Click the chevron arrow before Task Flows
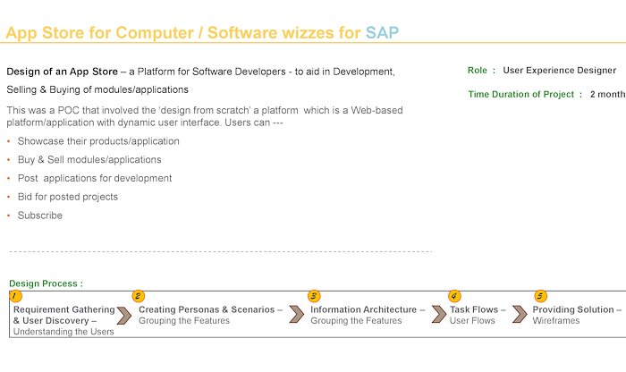The width and height of the screenshot is (626, 372). (439, 314)
